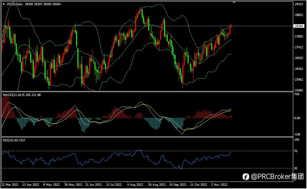307x189 pixels.
Task: Click date label 22 Mar 2022
Action: [10, 184]
